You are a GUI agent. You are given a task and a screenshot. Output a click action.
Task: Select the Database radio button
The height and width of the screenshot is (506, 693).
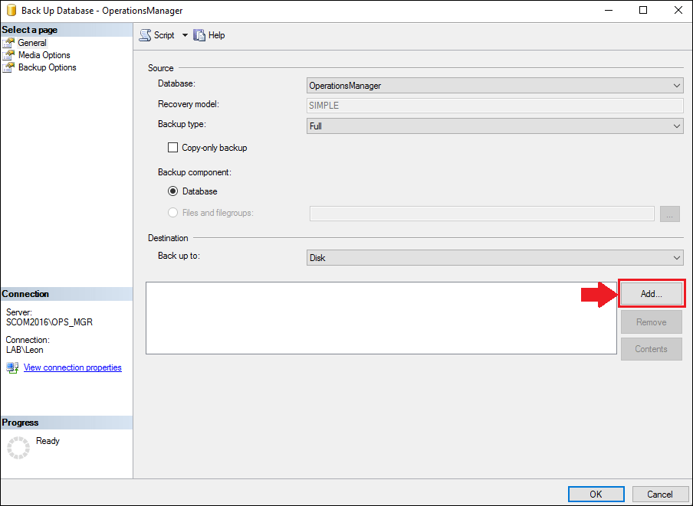pyautogui.click(x=172, y=191)
